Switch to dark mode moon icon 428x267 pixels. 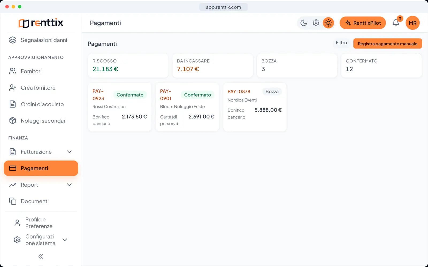(304, 23)
